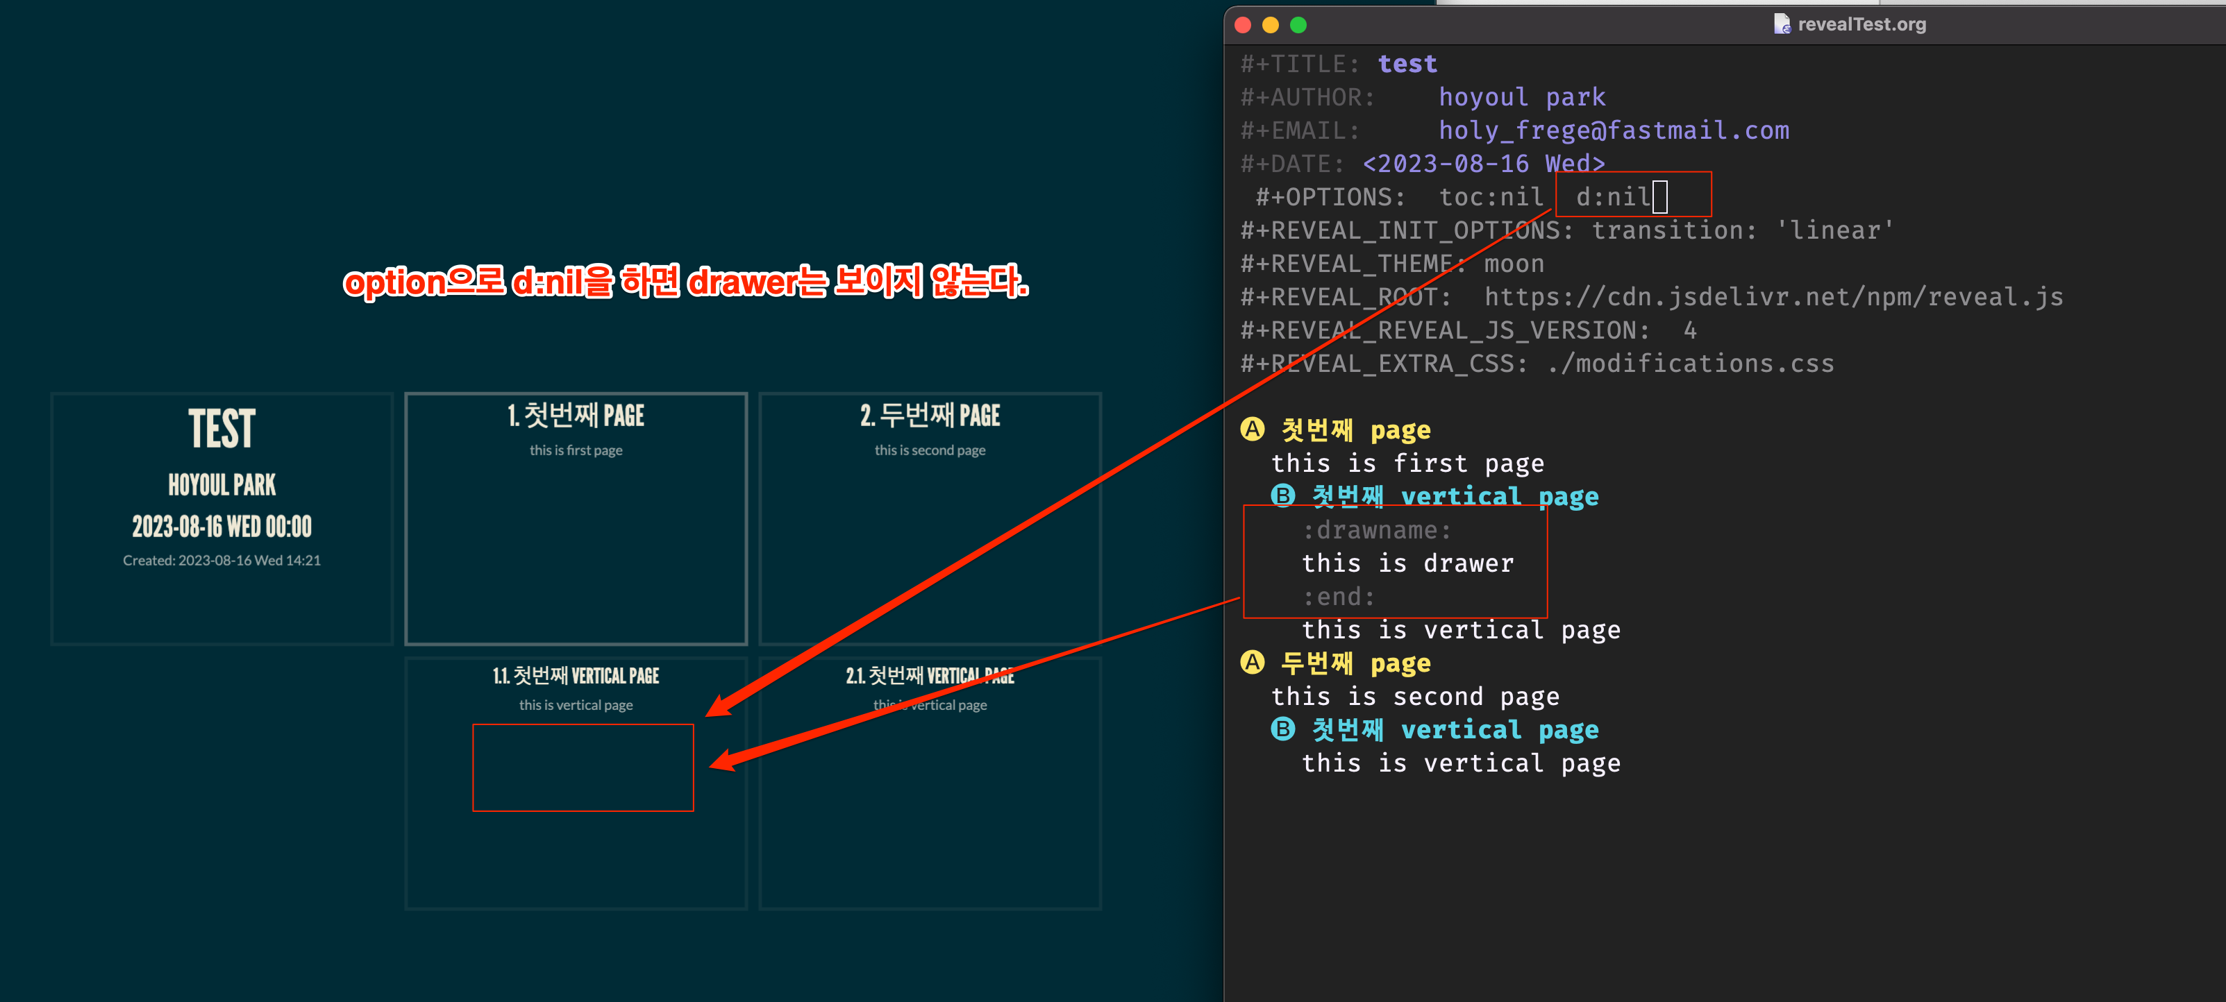Open the TEST title slide thumbnail

coord(222,518)
